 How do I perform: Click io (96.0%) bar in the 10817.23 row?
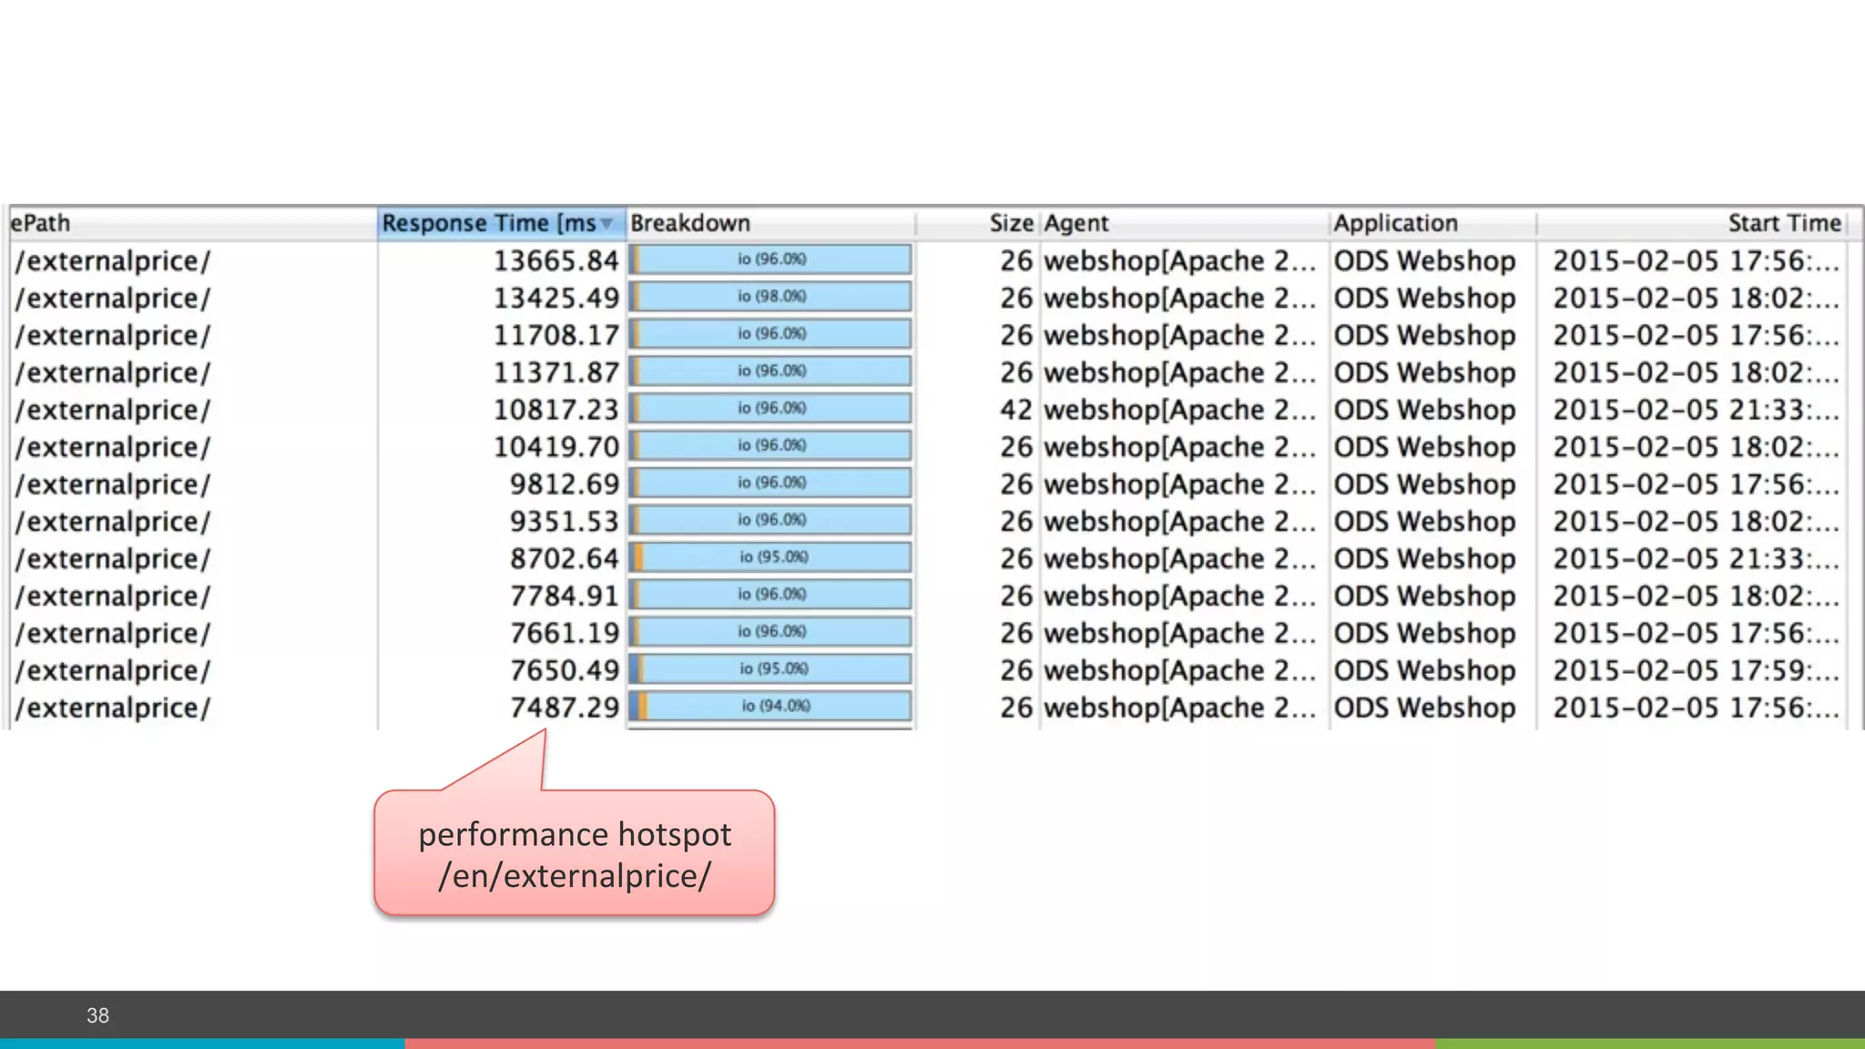770,409
